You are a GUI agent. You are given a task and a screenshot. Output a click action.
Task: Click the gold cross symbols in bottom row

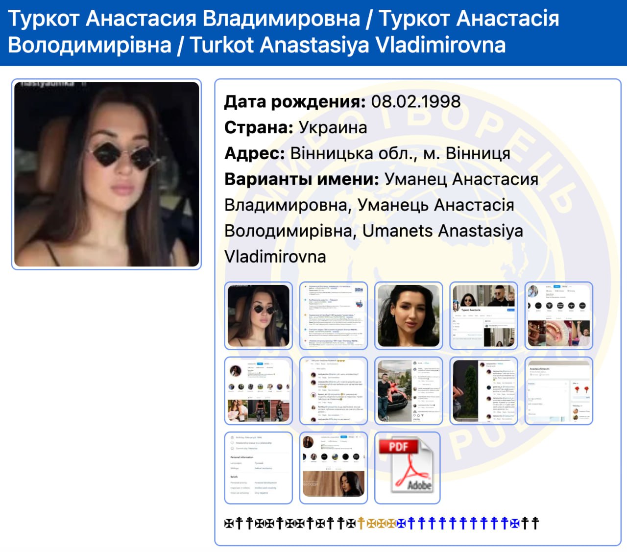(377, 523)
